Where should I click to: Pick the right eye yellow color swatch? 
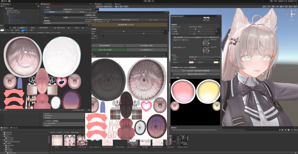(216, 62)
